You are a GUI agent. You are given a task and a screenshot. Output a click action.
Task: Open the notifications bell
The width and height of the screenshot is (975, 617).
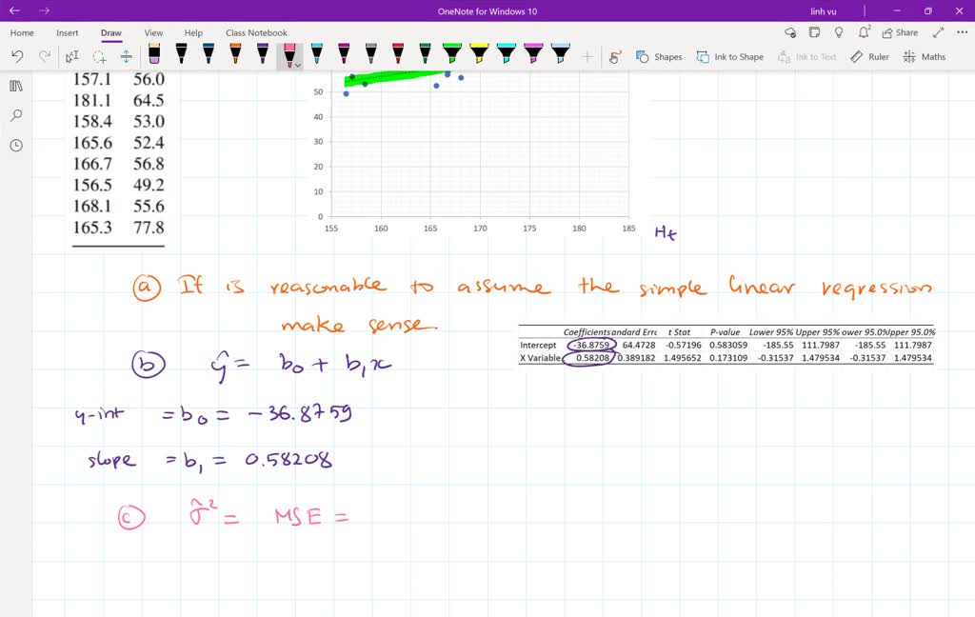(x=863, y=31)
